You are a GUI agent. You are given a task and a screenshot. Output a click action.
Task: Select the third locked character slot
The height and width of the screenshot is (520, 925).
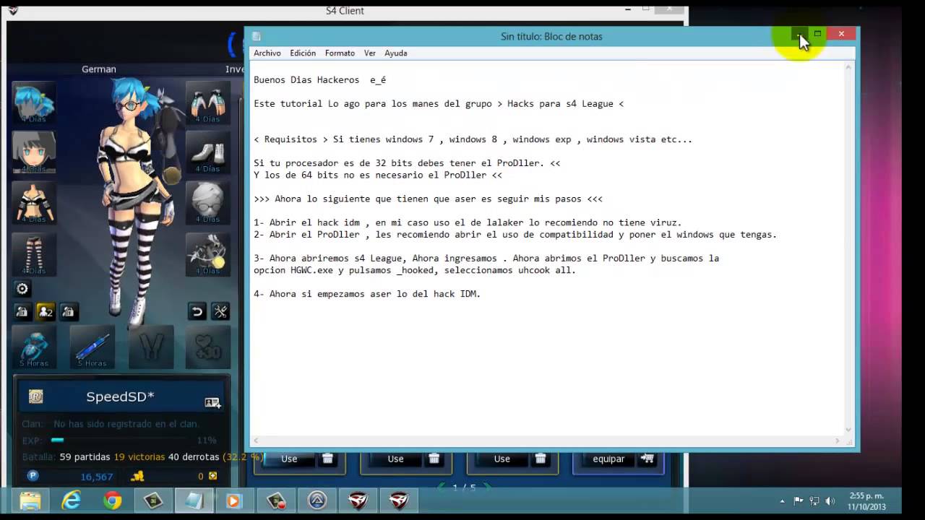click(68, 311)
